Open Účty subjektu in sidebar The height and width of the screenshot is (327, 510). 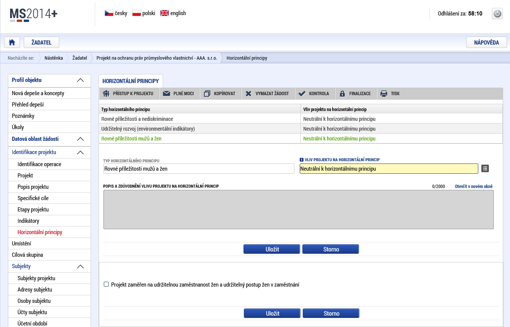coord(49,312)
